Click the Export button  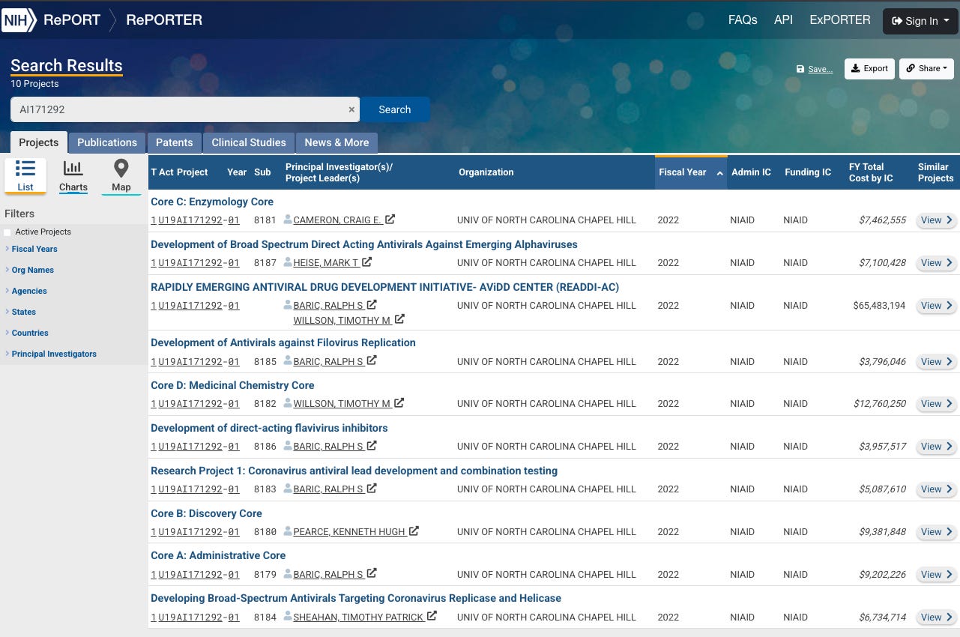tap(869, 68)
